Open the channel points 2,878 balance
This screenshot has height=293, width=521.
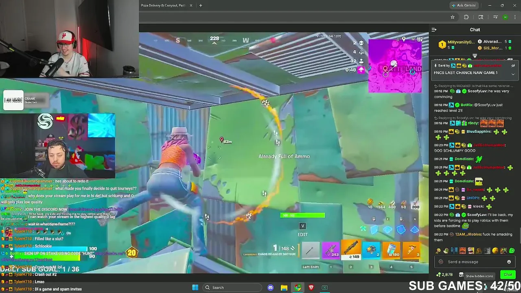pyautogui.click(x=444, y=275)
